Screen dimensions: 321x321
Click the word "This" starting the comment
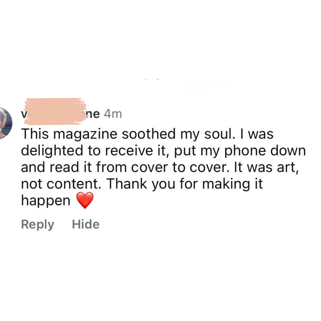[x=35, y=134]
